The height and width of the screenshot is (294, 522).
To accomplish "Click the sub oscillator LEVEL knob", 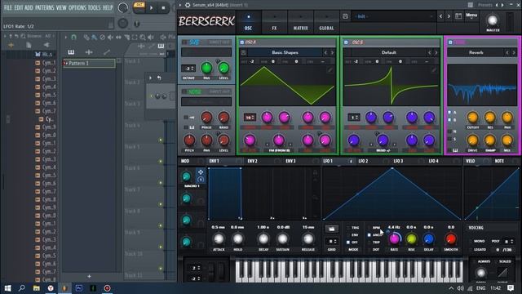I will pyautogui.click(x=223, y=68).
